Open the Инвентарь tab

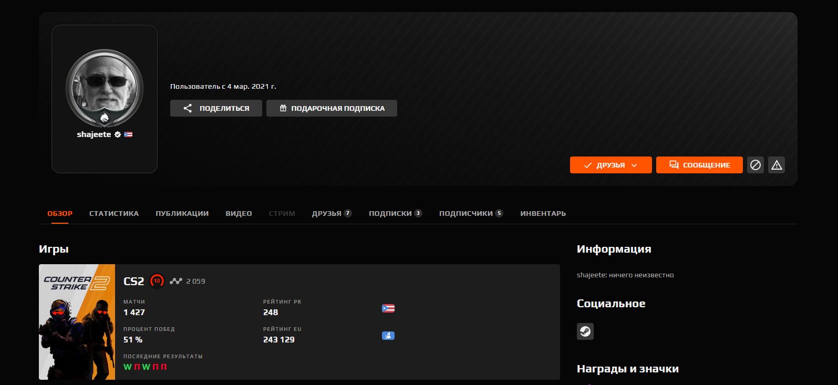pyautogui.click(x=543, y=213)
